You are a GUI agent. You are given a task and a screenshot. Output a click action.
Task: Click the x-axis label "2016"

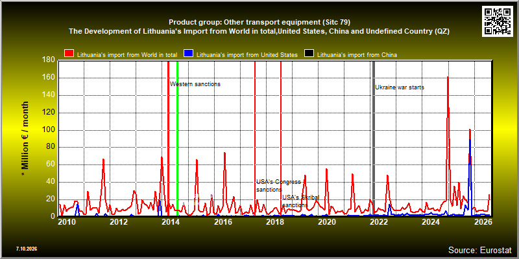[223, 221]
